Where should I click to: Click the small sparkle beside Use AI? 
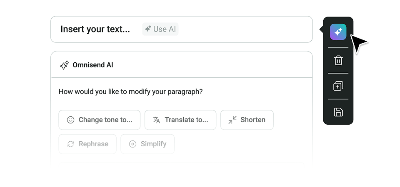(148, 29)
